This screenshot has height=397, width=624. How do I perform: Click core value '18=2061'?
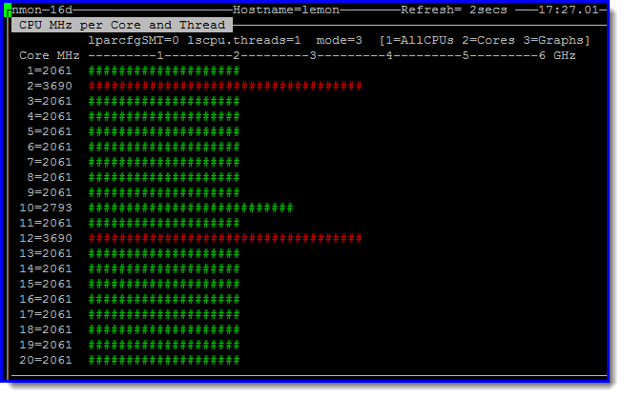[x=46, y=329]
